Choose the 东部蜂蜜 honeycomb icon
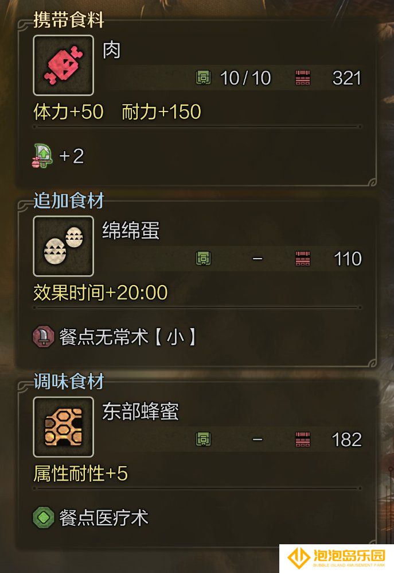Viewport: 394px width, 573px height. (x=64, y=427)
